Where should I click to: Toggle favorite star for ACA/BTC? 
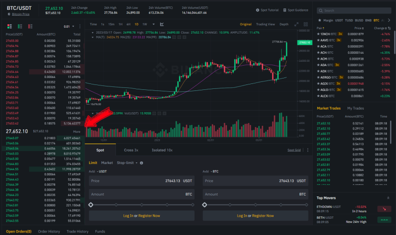(318, 46)
